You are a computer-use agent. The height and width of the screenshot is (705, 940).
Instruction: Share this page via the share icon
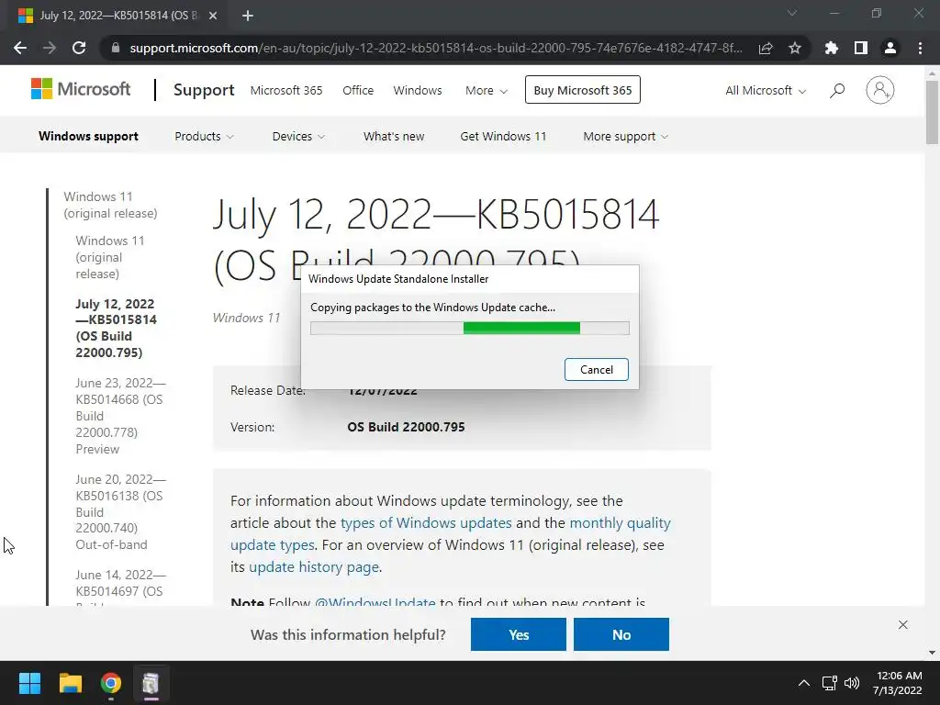point(766,48)
